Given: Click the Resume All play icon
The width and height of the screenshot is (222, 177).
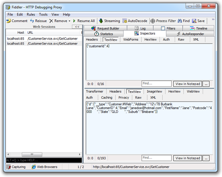Looking at the screenshot, I should click(74, 21).
